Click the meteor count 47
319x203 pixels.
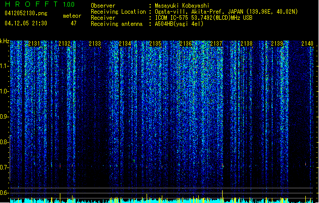pyautogui.click(x=74, y=23)
